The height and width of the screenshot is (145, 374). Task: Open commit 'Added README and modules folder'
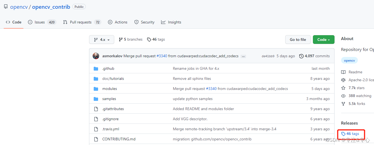tap(203, 109)
